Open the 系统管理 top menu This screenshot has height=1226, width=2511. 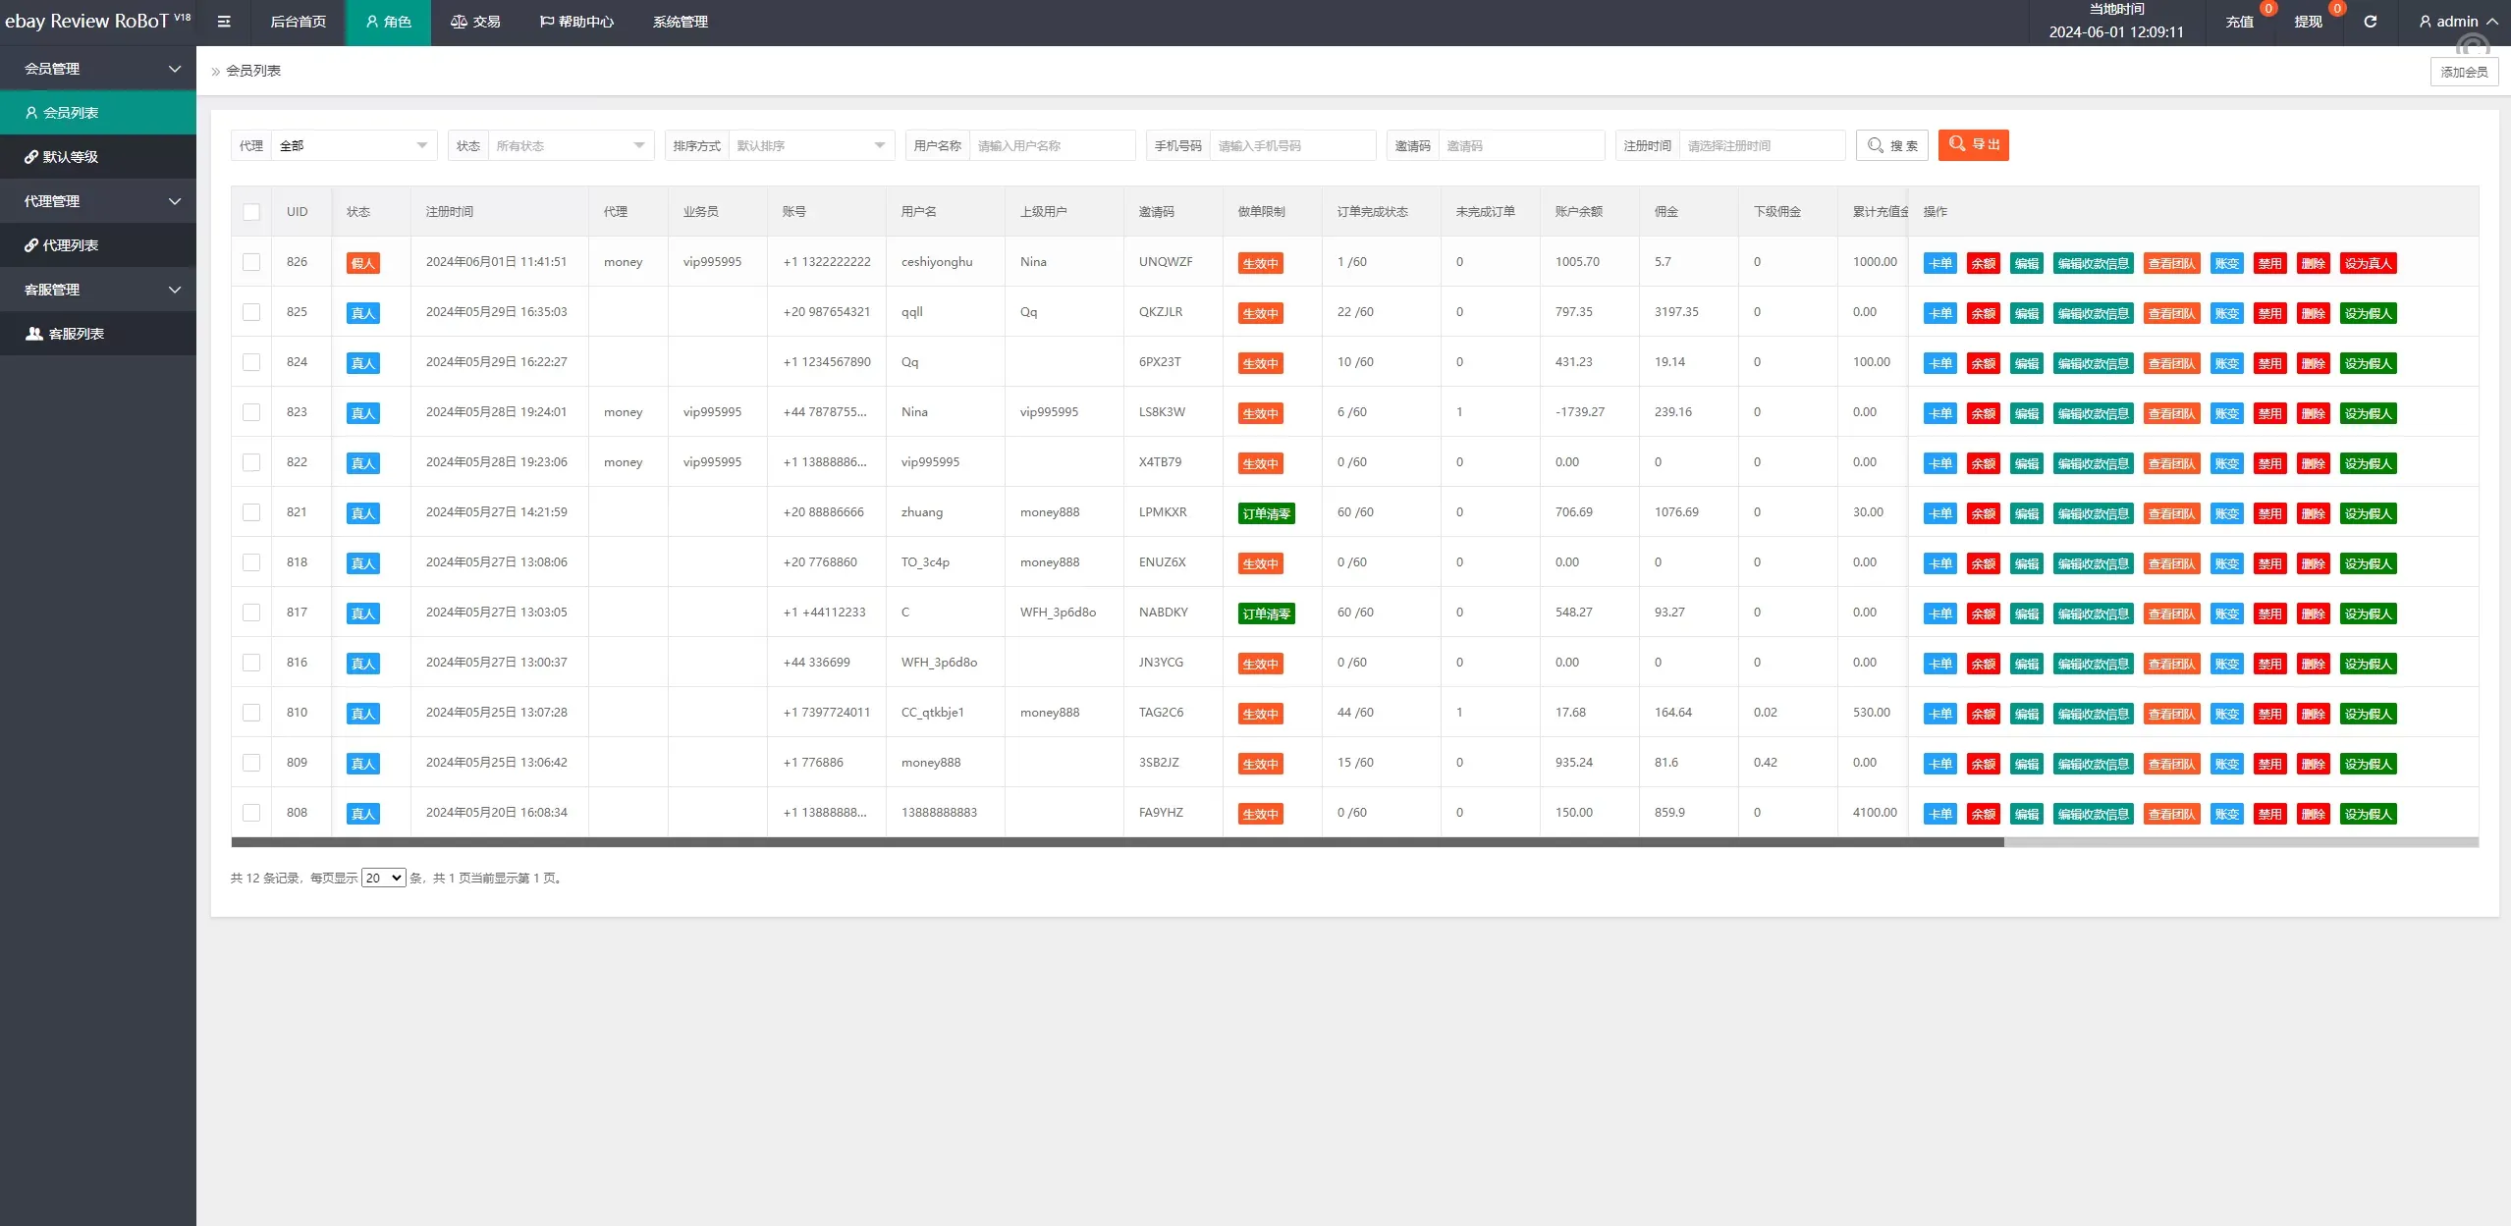click(x=680, y=22)
